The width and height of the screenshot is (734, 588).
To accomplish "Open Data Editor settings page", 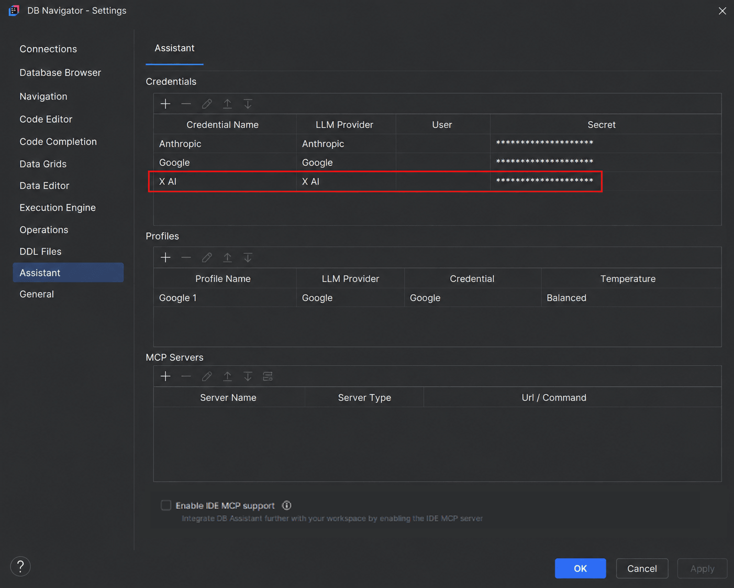I will pyautogui.click(x=45, y=186).
